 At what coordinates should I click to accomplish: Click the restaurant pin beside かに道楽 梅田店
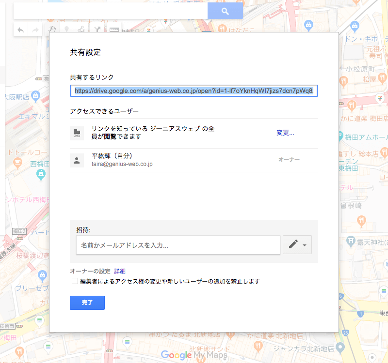click(352, 106)
